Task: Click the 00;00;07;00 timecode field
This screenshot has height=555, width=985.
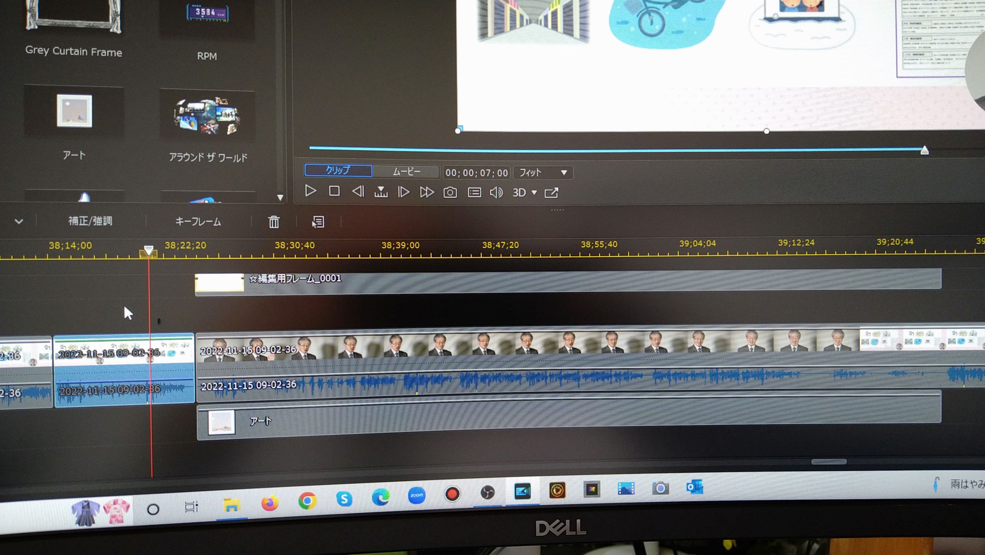Action: (476, 173)
